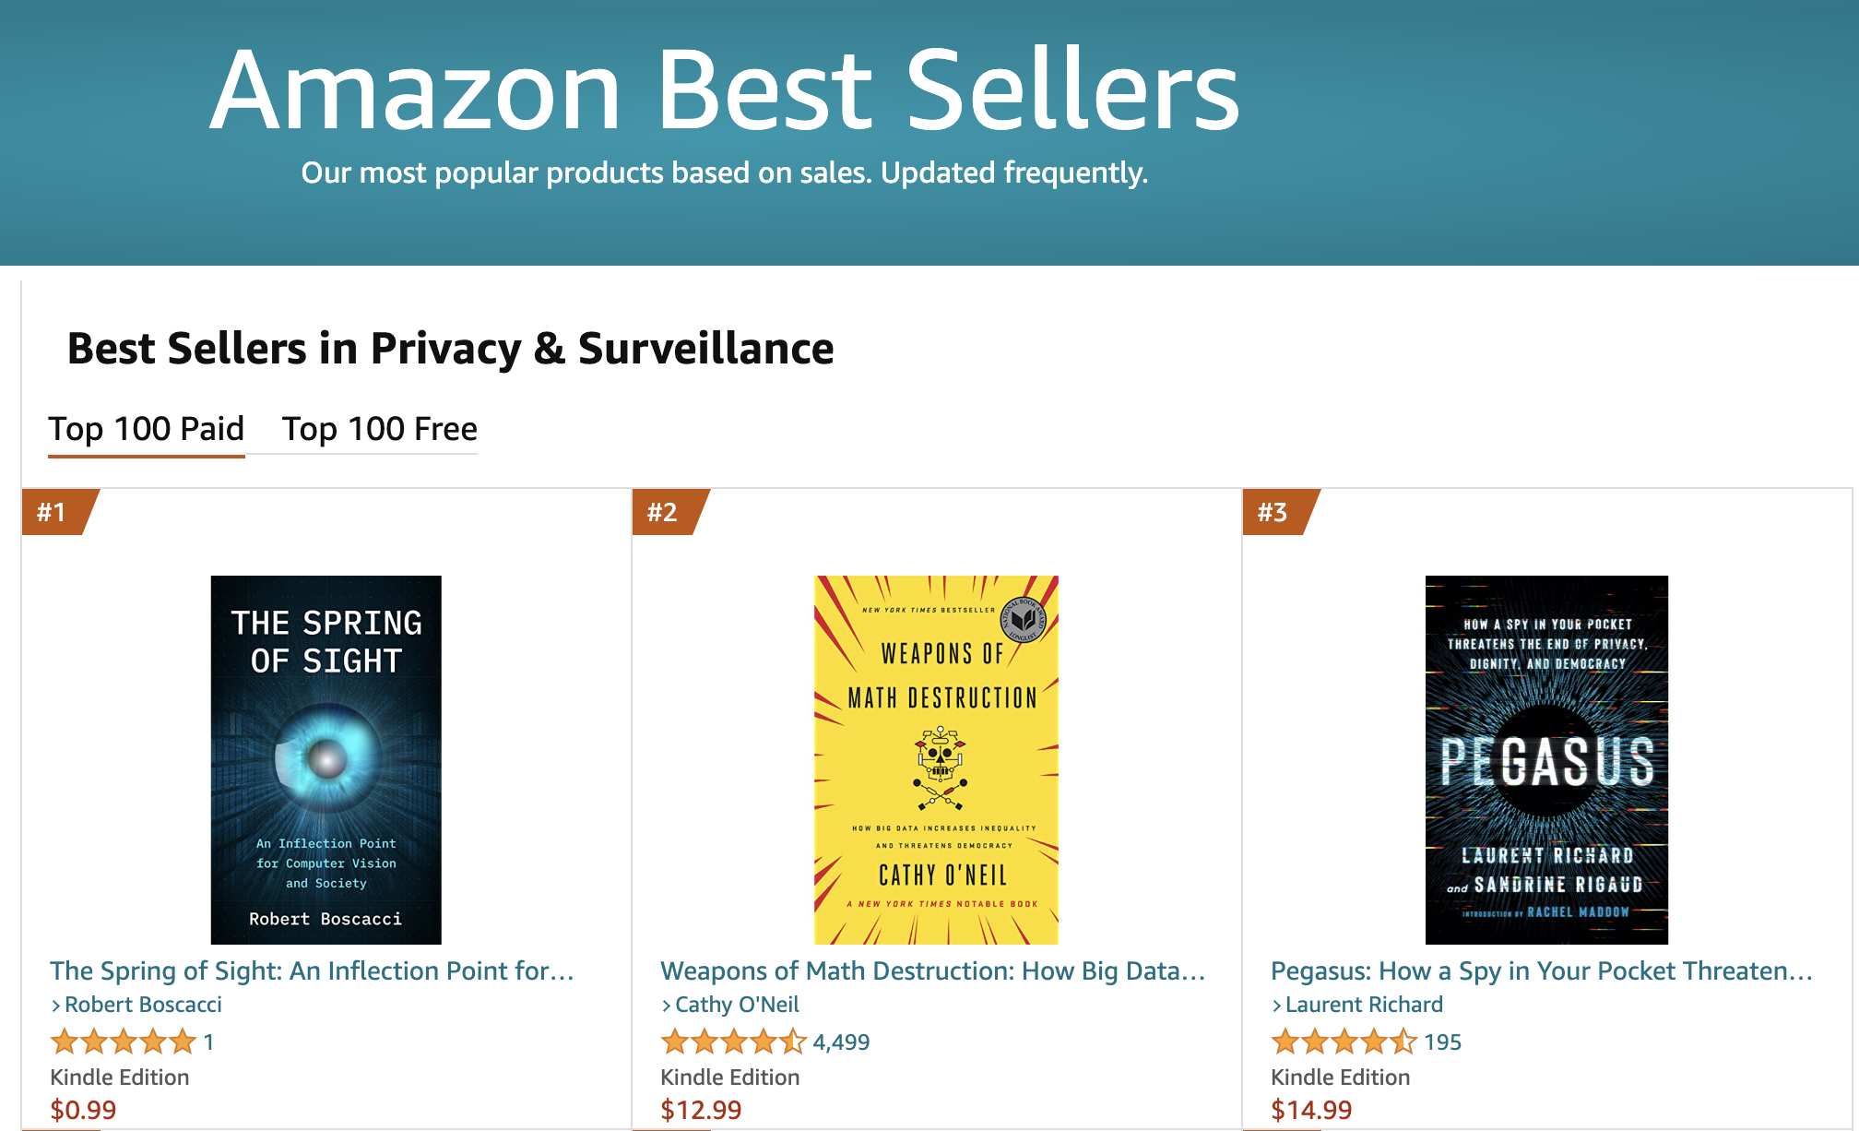
Task: Open Pegasus: How a Spy title link
Action: (1542, 970)
